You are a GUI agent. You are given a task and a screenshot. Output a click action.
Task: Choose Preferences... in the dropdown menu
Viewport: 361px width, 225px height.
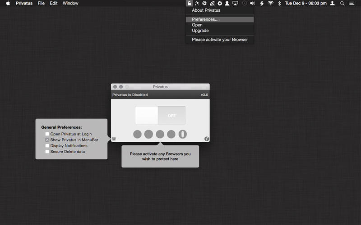coord(220,19)
